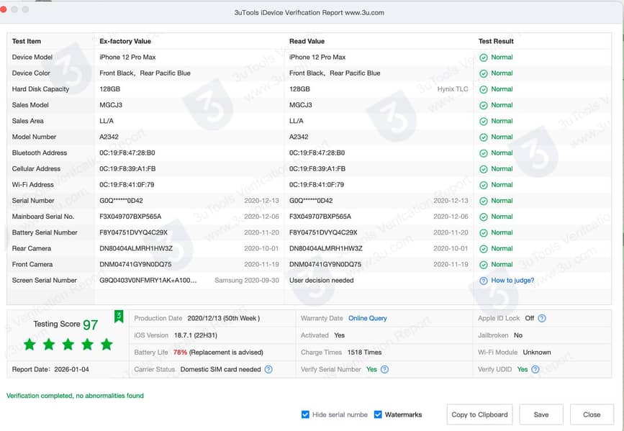Click the Close button
The width and height of the screenshot is (624, 431).
(592, 414)
